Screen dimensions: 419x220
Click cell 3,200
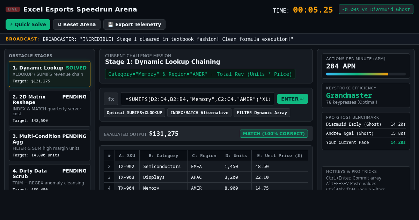236,177
